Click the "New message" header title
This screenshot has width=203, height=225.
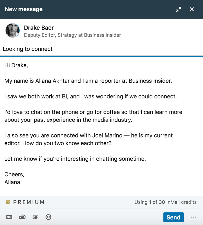tap(24, 9)
